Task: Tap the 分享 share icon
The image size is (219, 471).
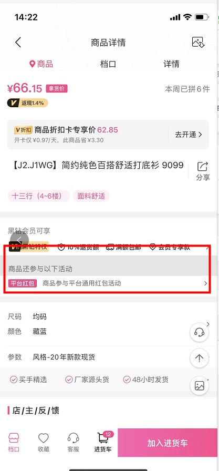Action: [x=203, y=171]
